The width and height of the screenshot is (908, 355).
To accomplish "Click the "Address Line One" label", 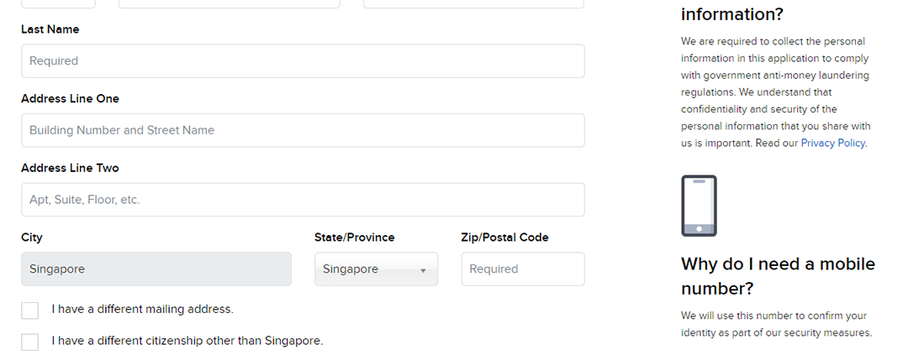I will [71, 99].
